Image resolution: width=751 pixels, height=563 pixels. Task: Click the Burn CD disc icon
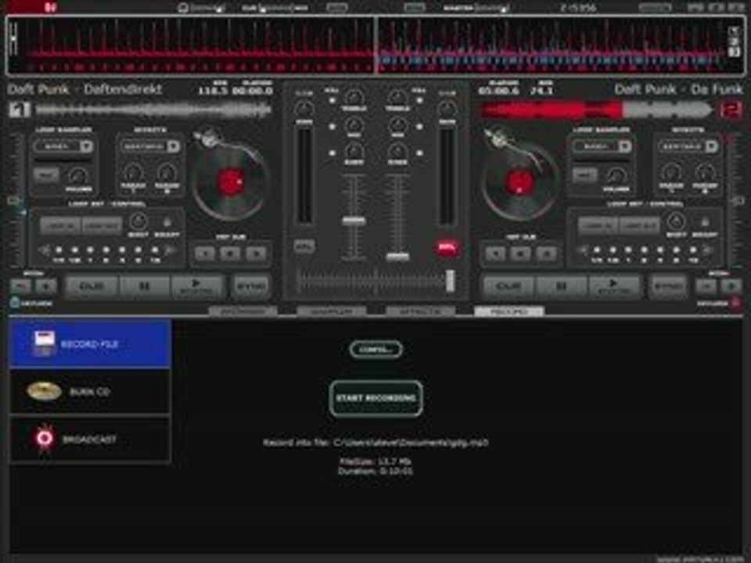(x=44, y=391)
